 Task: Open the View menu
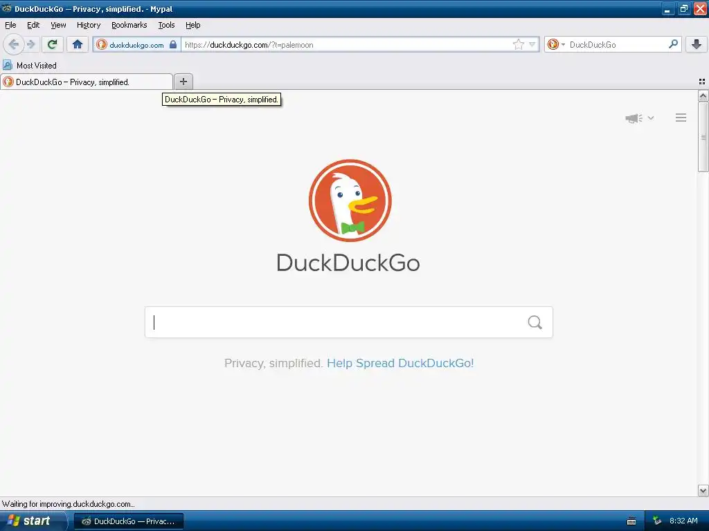(58, 25)
